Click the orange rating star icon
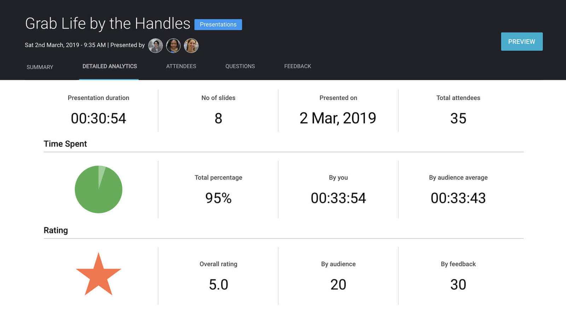 (x=98, y=274)
